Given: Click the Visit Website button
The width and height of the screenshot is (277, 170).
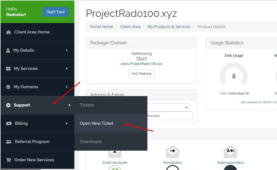Looking at the screenshot, I should (141, 73).
